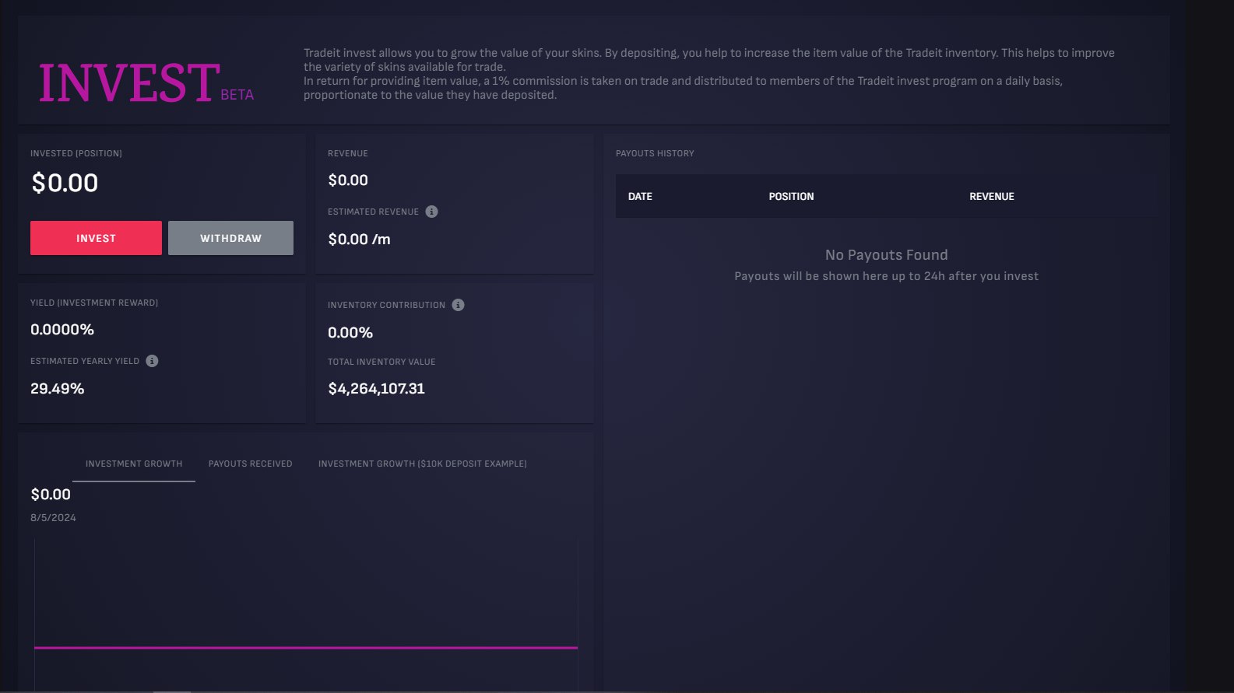Click the INVESTED (POSITION) label
The height and width of the screenshot is (693, 1234).
click(76, 153)
